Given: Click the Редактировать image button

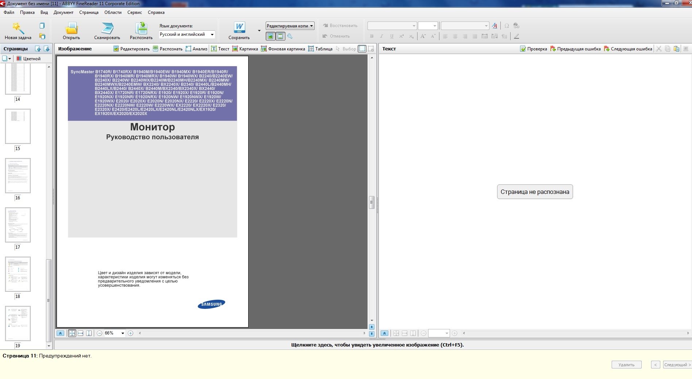Looking at the screenshot, I should coord(131,49).
